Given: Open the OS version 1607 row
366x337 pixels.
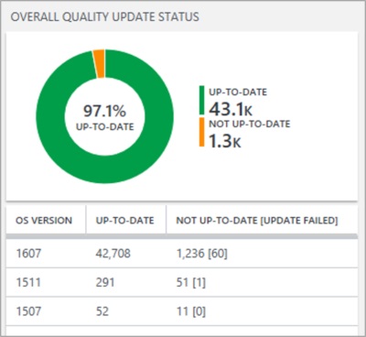Looking at the screenshot, I should (181, 254).
